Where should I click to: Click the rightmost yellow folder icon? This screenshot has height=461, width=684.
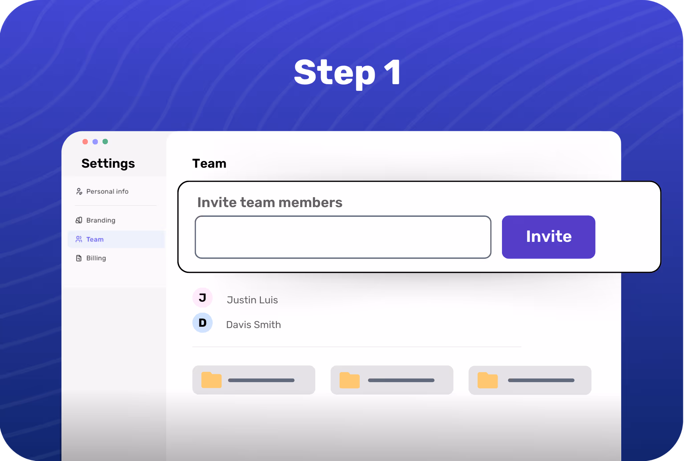(x=487, y=380)
